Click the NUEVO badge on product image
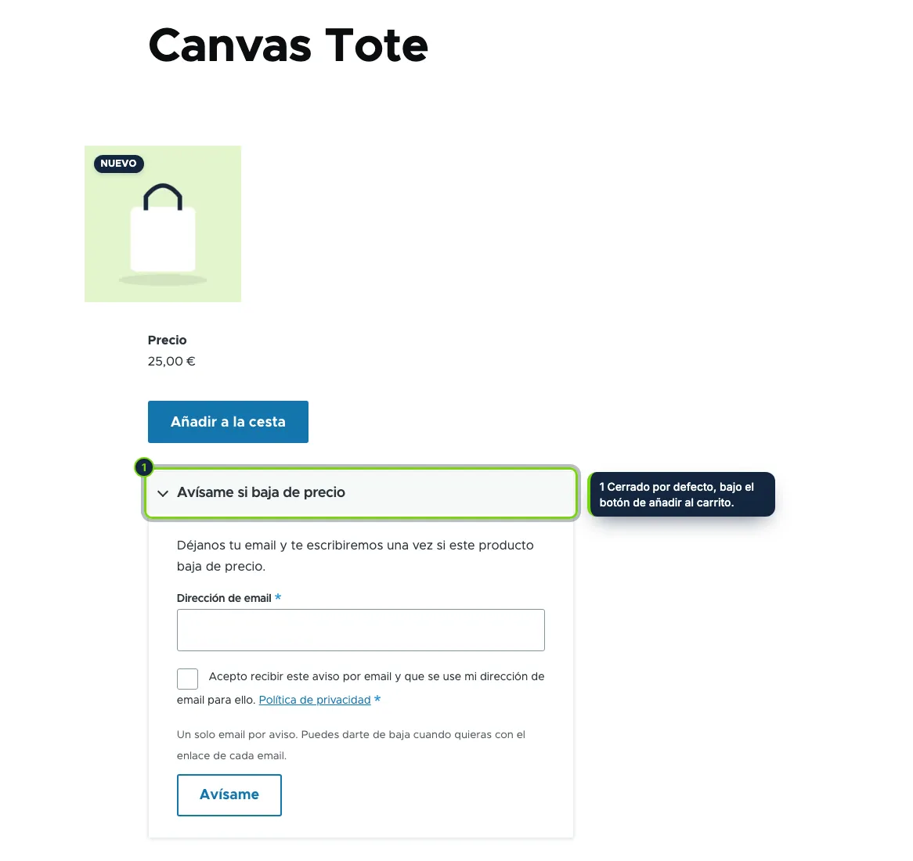913x861 pixels. [119, 164]
